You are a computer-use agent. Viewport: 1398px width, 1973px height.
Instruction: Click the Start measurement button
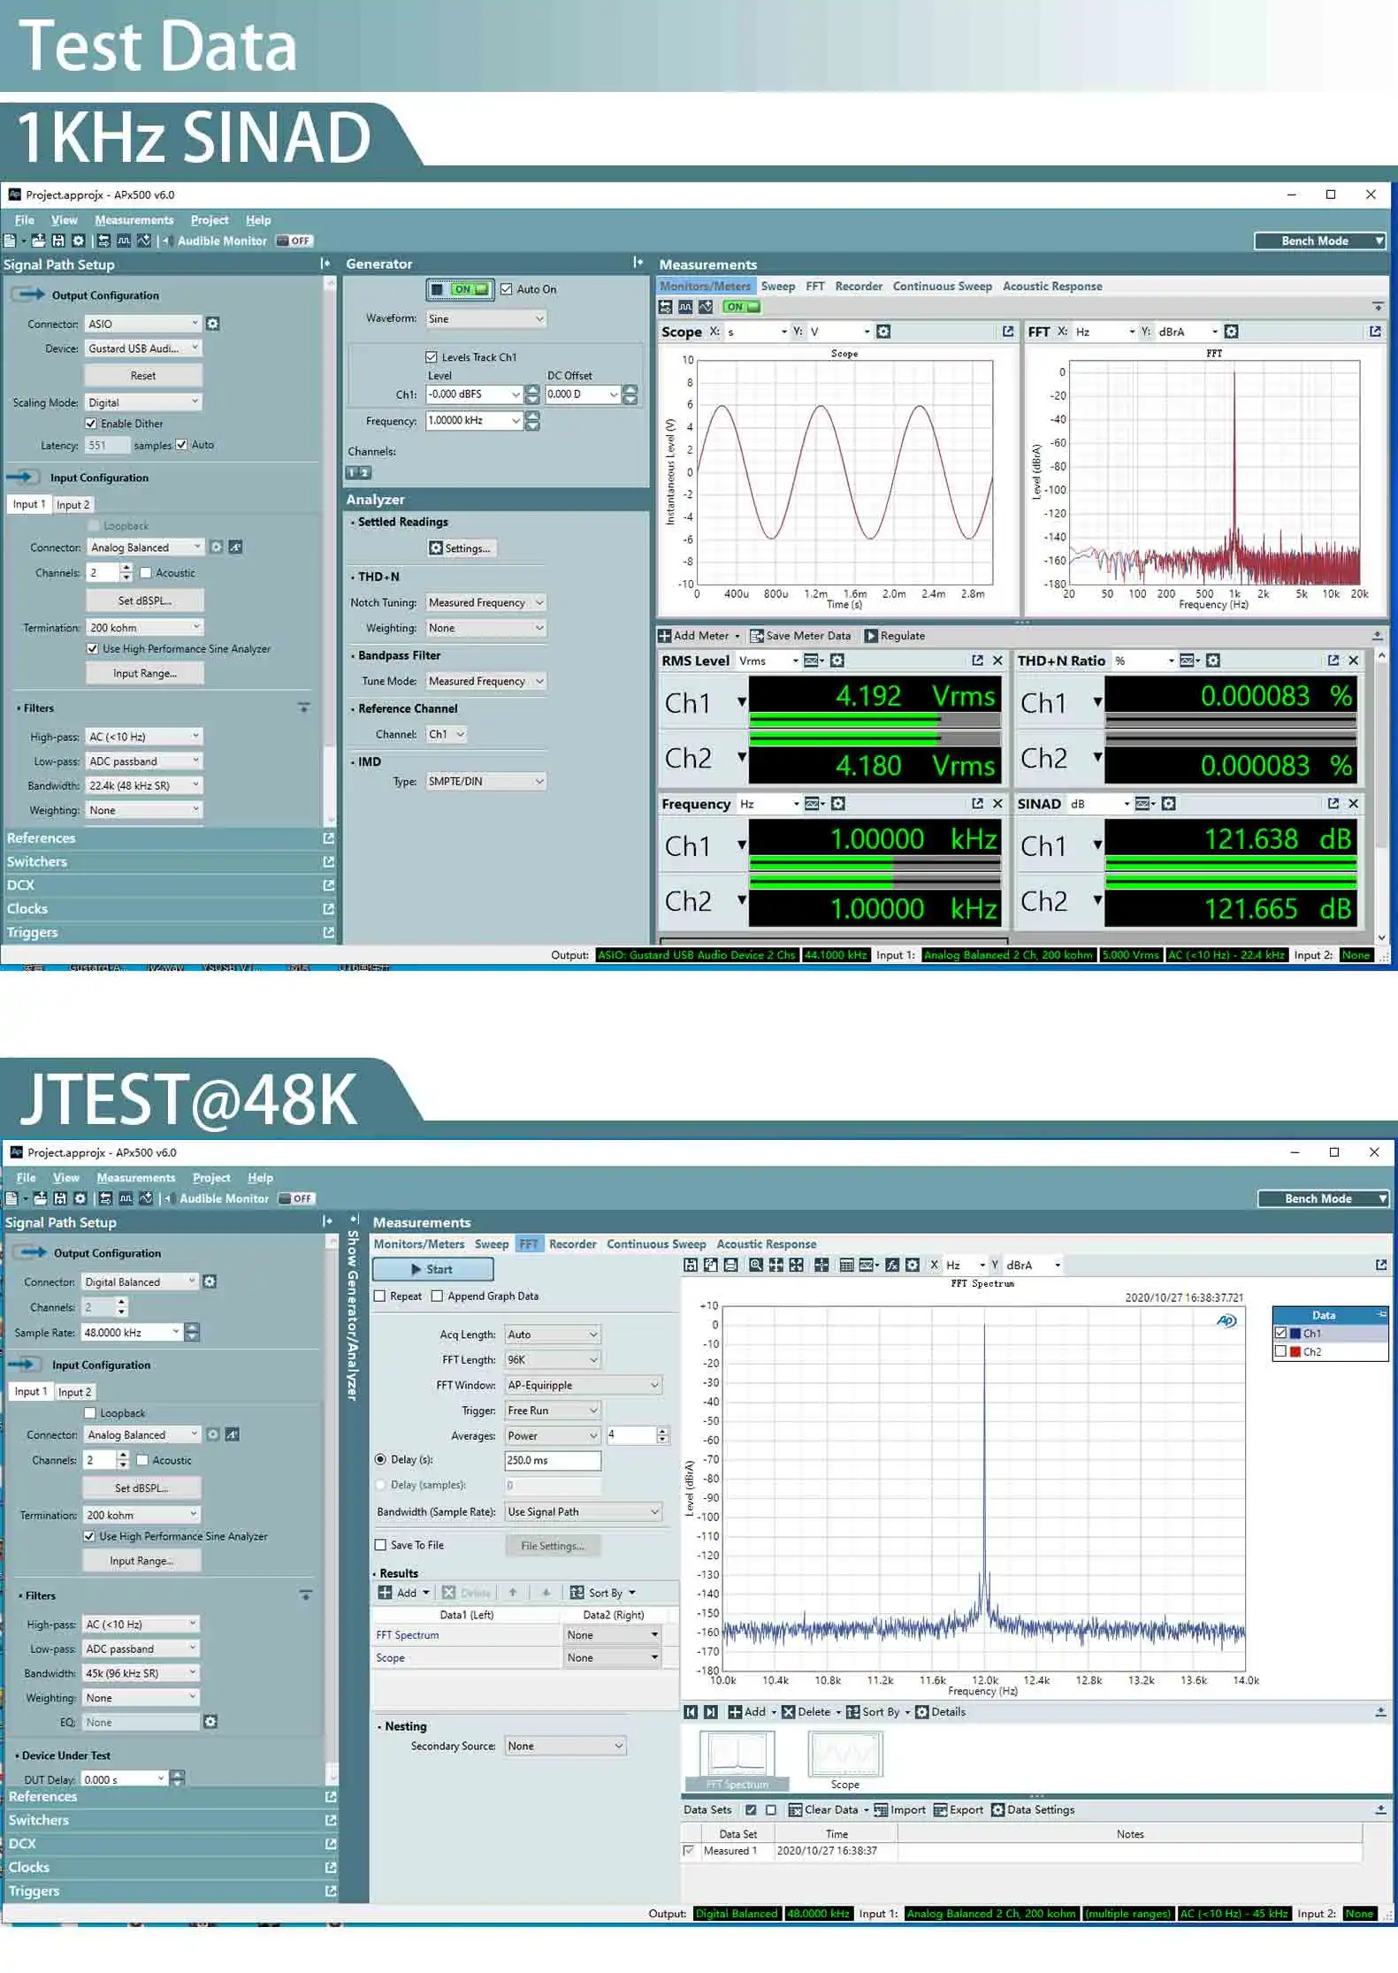[432, 1269]
